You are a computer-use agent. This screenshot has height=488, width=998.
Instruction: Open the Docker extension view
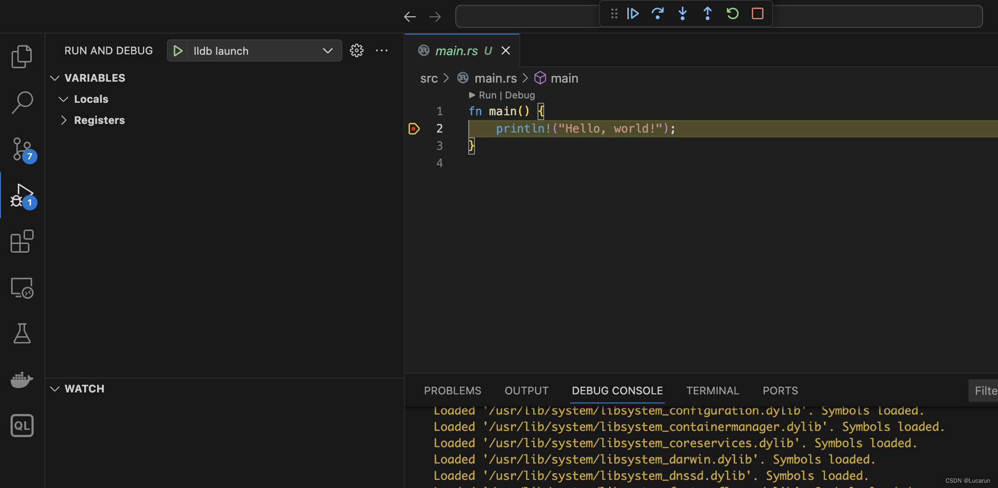pos(22,379)
